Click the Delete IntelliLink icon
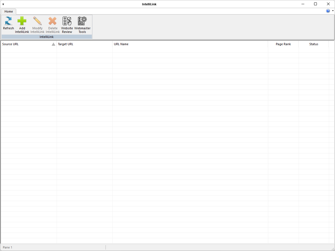The width and height of the screenshot is (335, 251). point(53,21)
